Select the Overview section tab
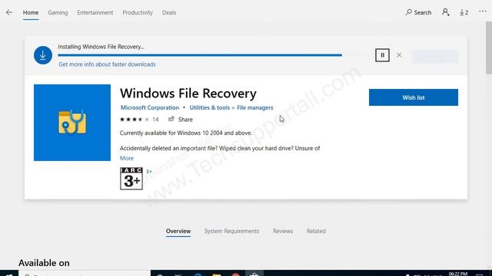 click(x=178, y=231)
